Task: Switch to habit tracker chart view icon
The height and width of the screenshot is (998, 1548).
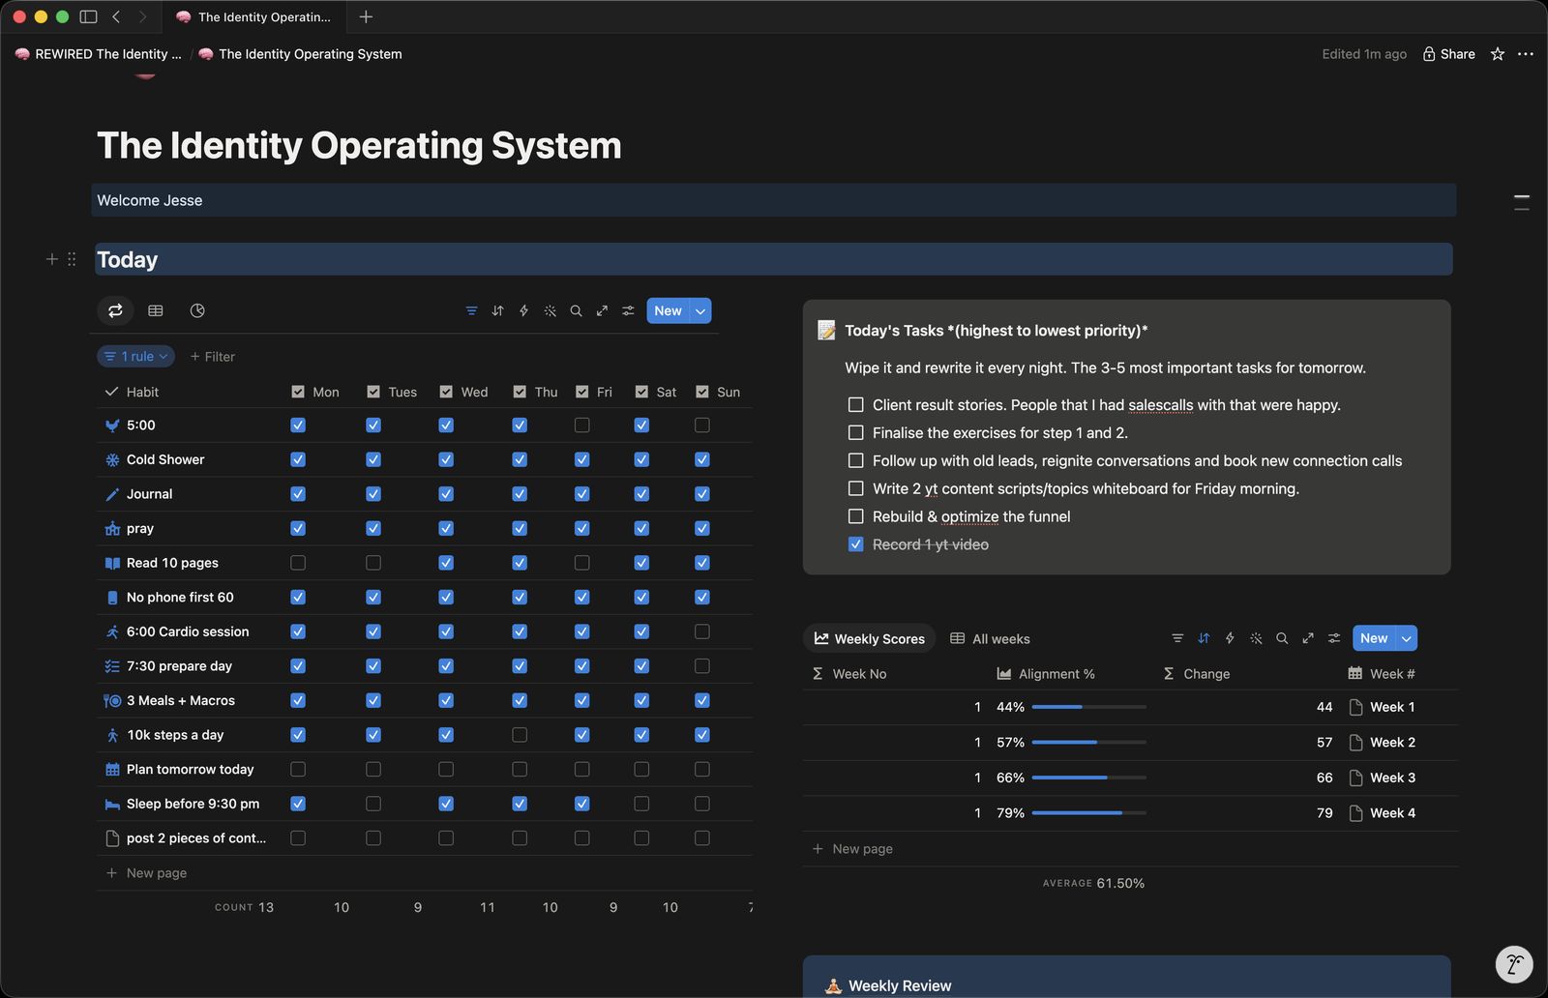Action: (x=197, y=310)
